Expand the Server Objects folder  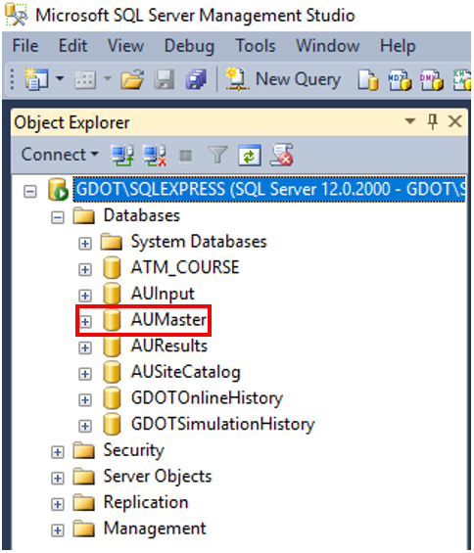pyautogui.click(x=58, y=479)
